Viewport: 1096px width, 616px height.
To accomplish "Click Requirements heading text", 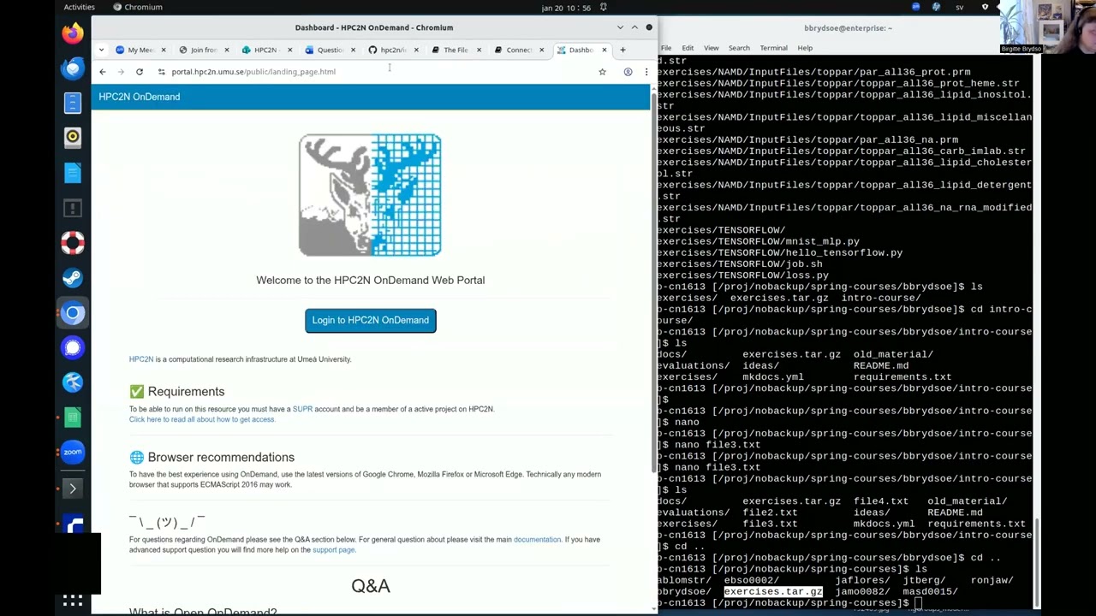I will 186,392.
